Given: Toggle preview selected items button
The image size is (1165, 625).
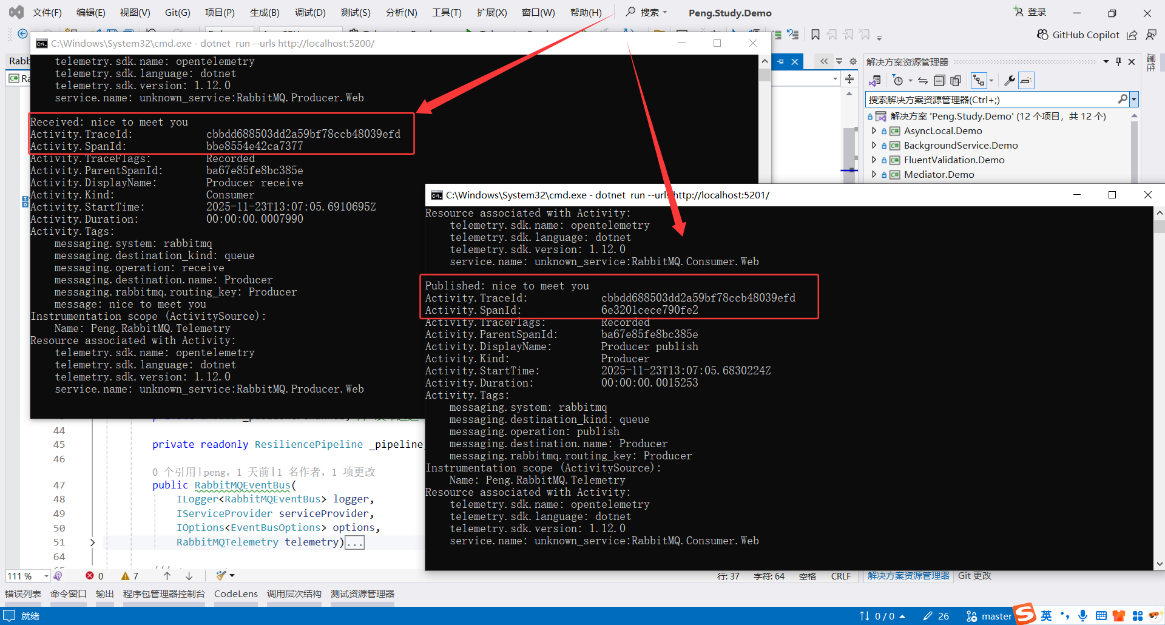Looking at the screenshot, I should (1026, 81).
